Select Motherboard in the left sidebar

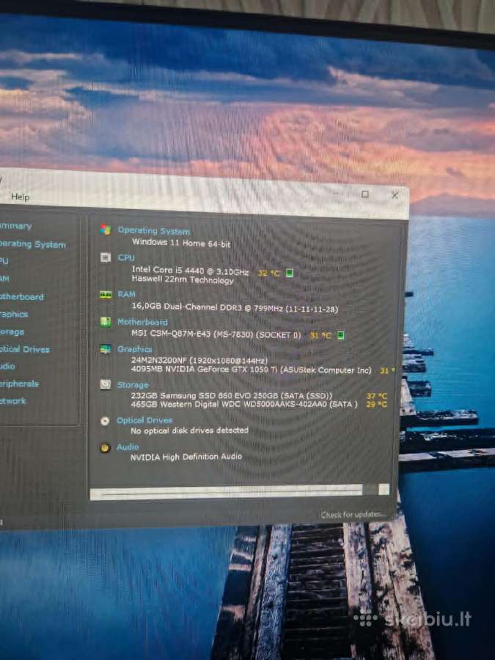point(22,297)
